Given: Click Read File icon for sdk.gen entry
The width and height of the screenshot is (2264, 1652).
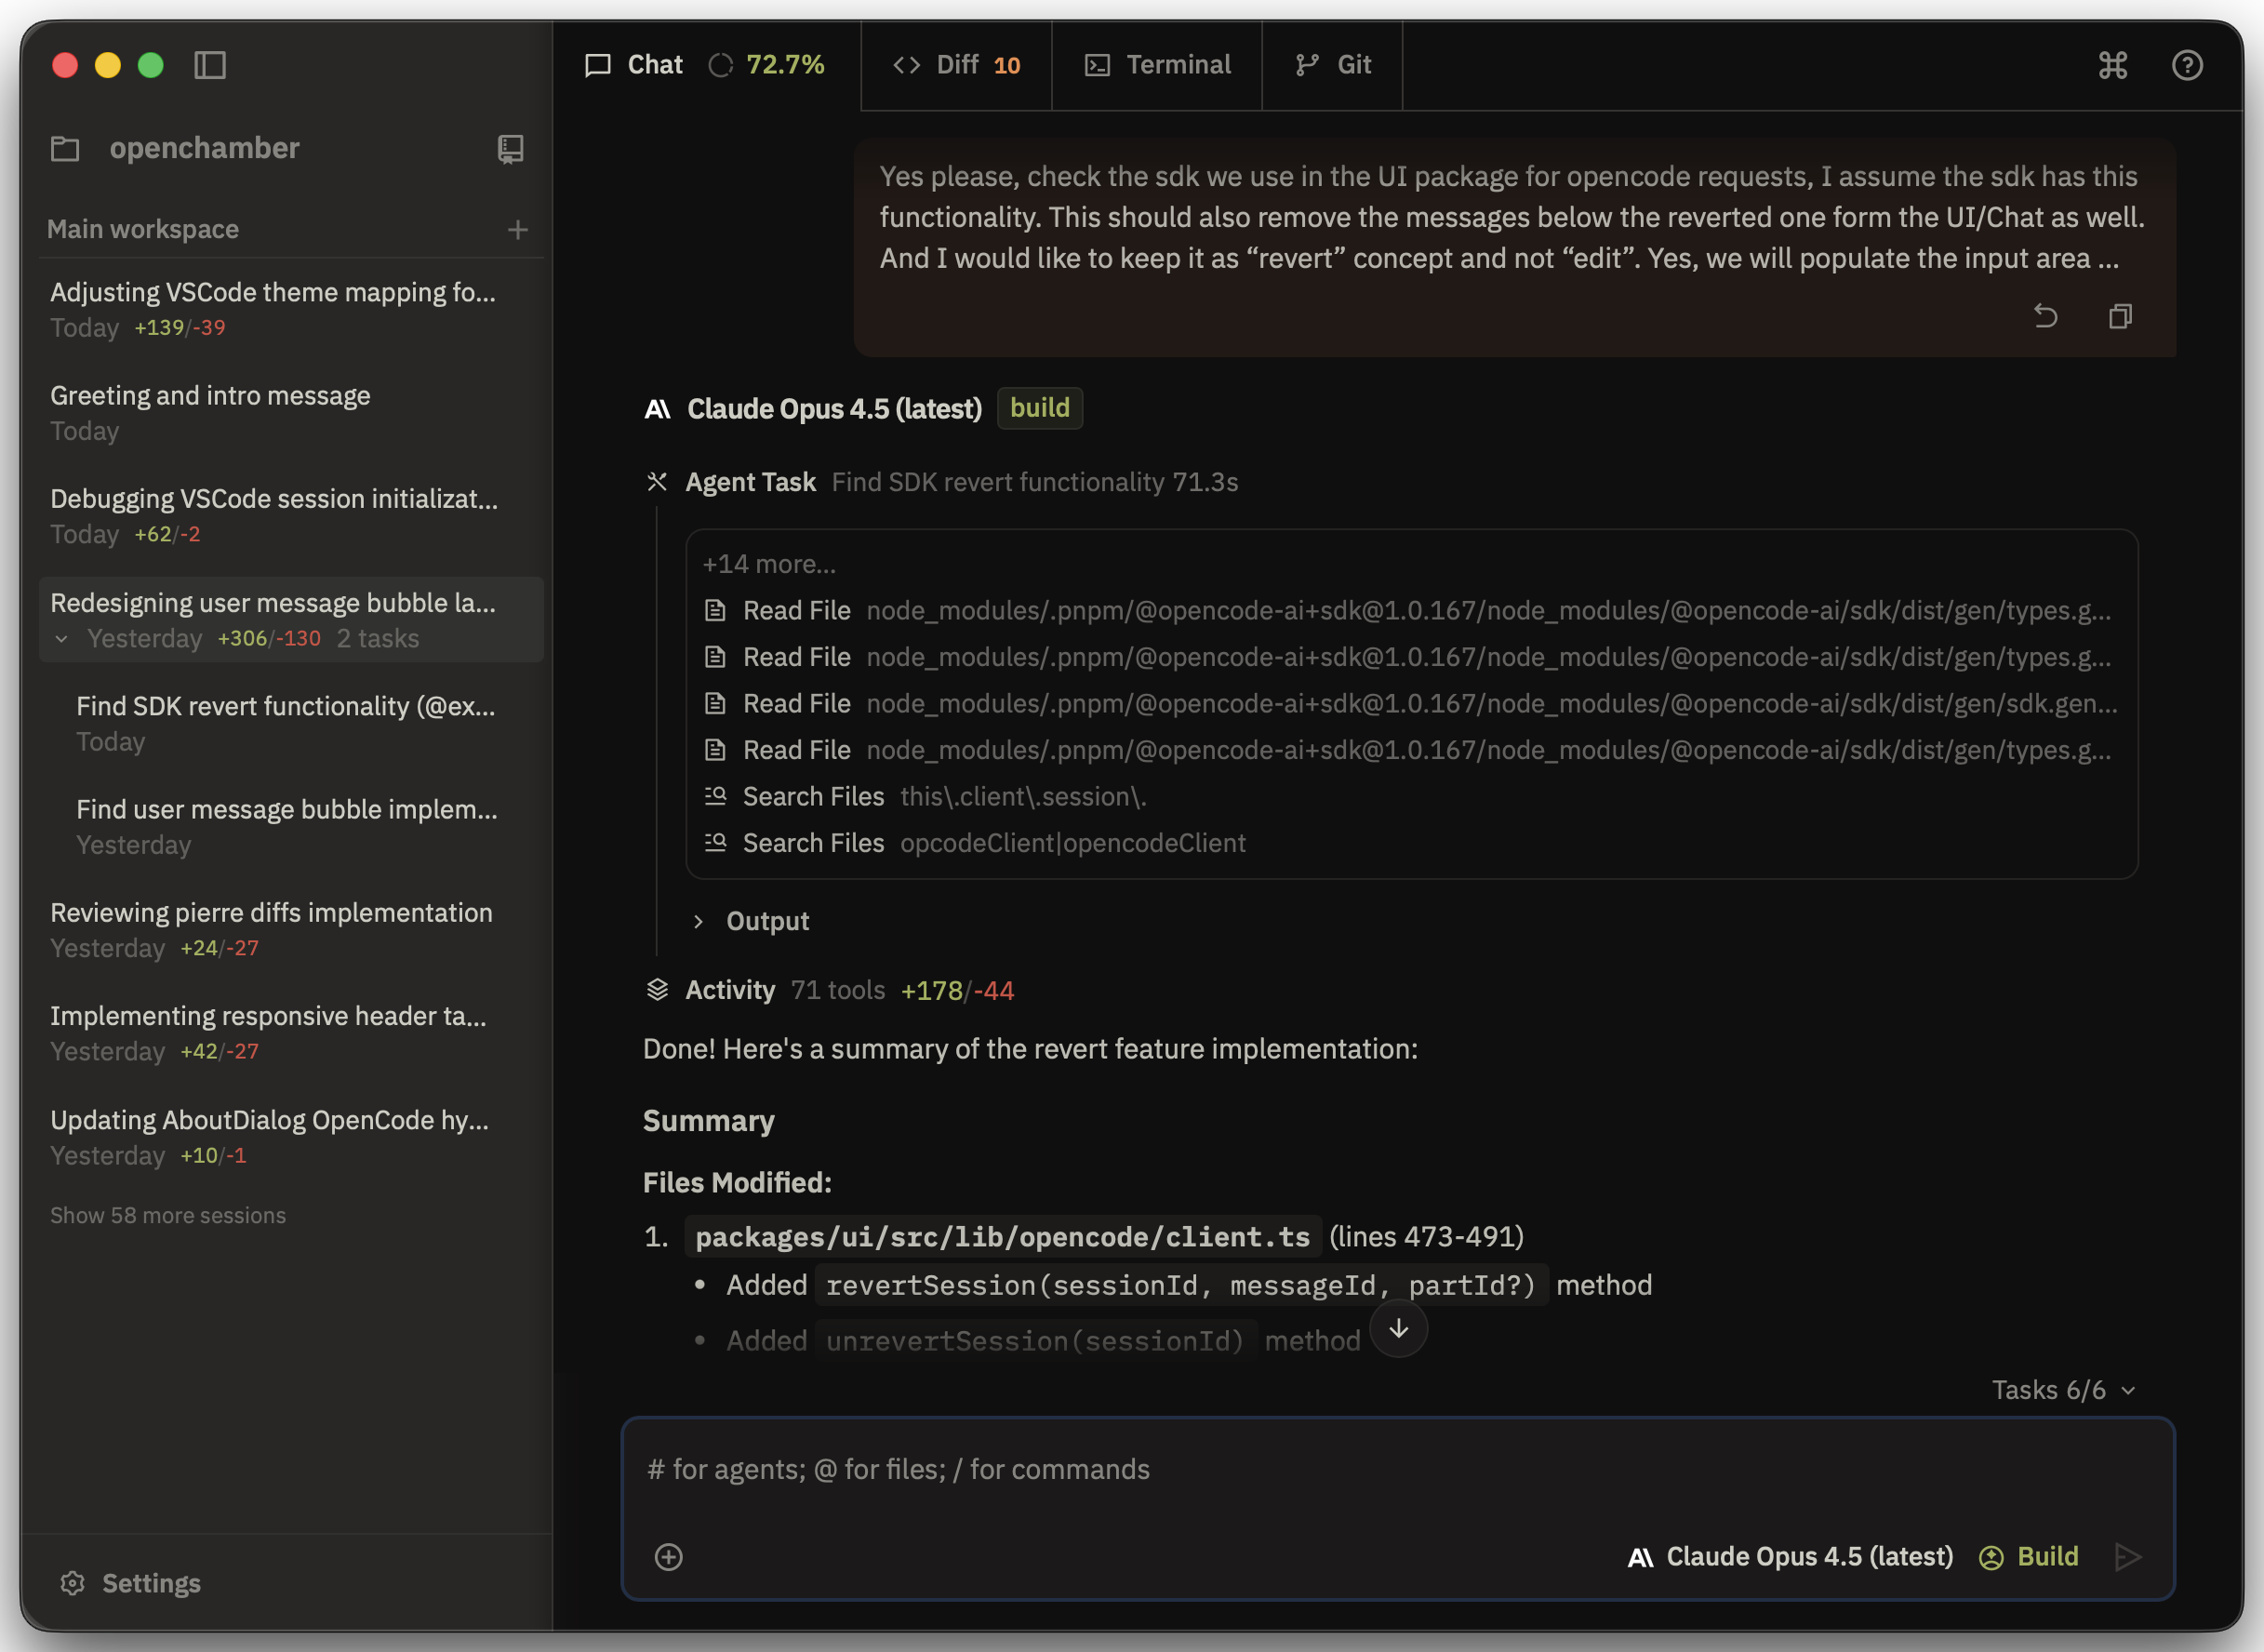Looking at the screenshot, I should coord(715,703).
